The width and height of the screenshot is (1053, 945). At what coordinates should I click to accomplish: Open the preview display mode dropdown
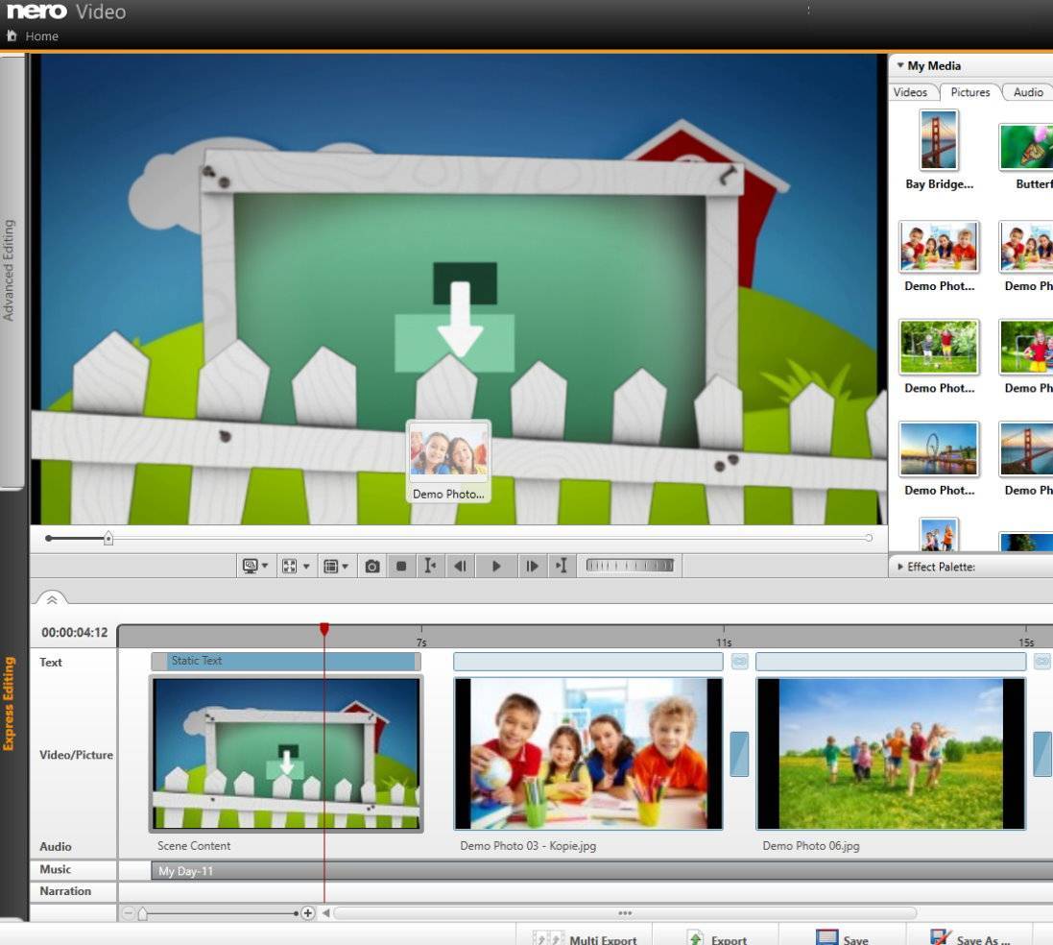click(x=254, y=566)
